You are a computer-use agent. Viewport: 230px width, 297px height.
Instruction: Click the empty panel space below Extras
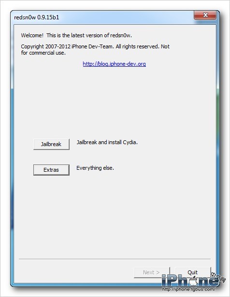click(115, 216)
